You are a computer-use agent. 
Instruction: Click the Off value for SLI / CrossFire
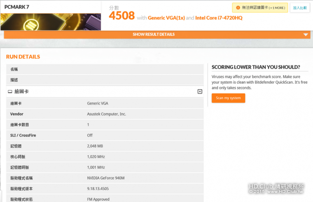coord(90,135)
